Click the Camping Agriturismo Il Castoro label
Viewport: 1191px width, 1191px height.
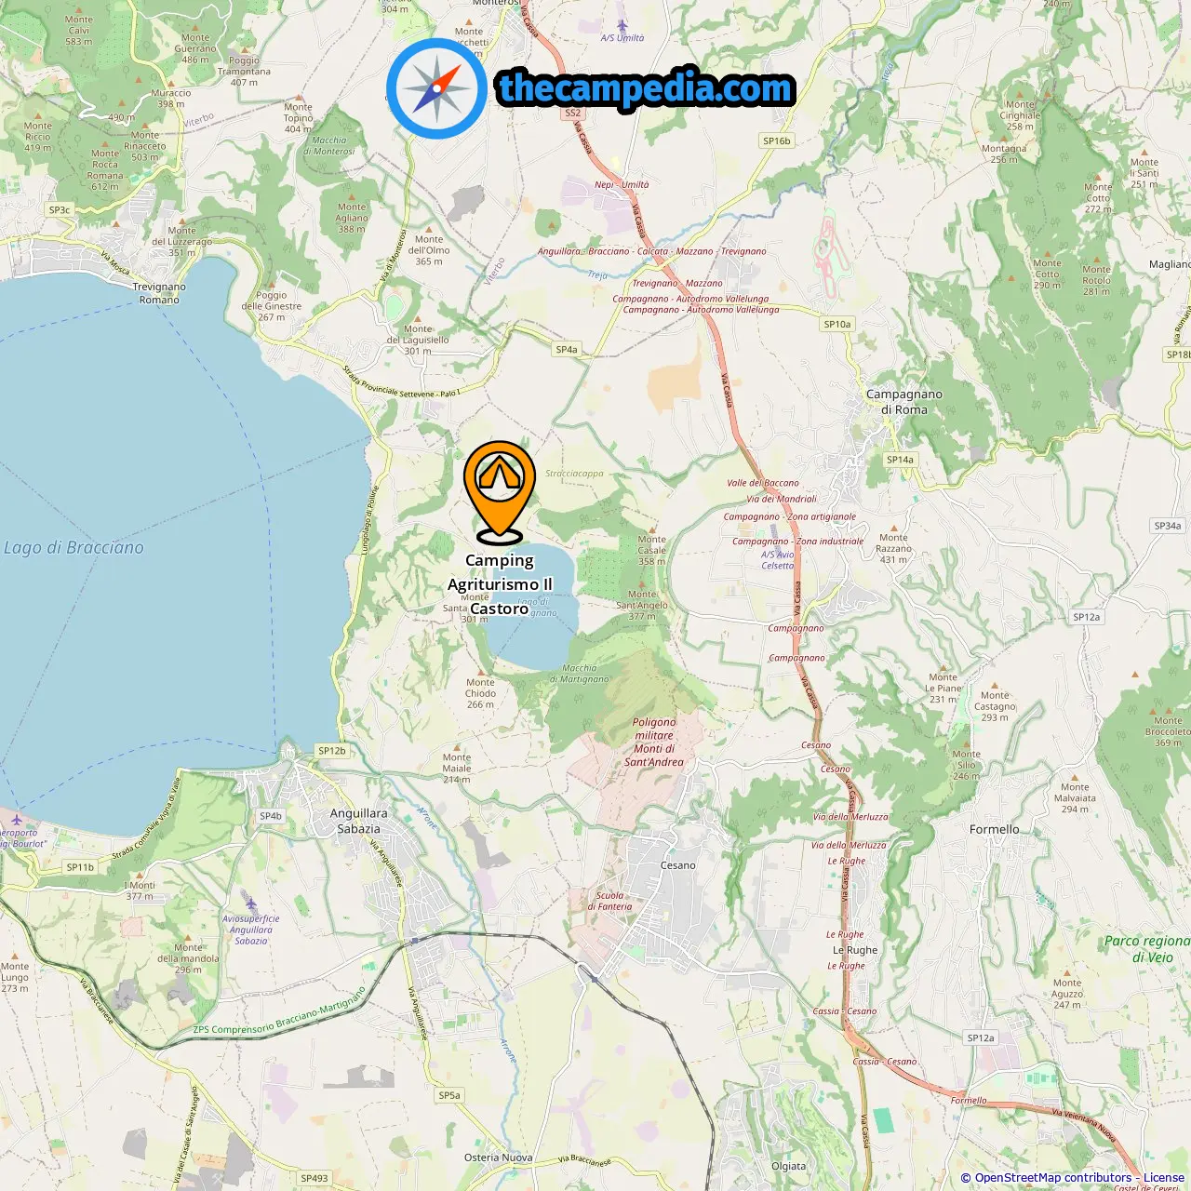(x=500, y=584)
